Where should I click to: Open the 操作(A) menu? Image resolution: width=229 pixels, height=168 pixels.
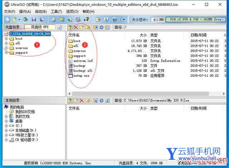point(25,11)
